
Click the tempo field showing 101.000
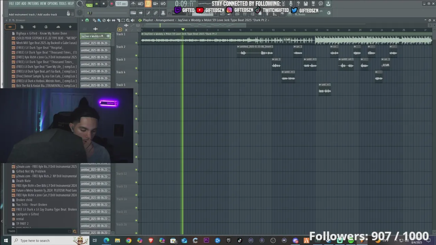tap(122, 4)
